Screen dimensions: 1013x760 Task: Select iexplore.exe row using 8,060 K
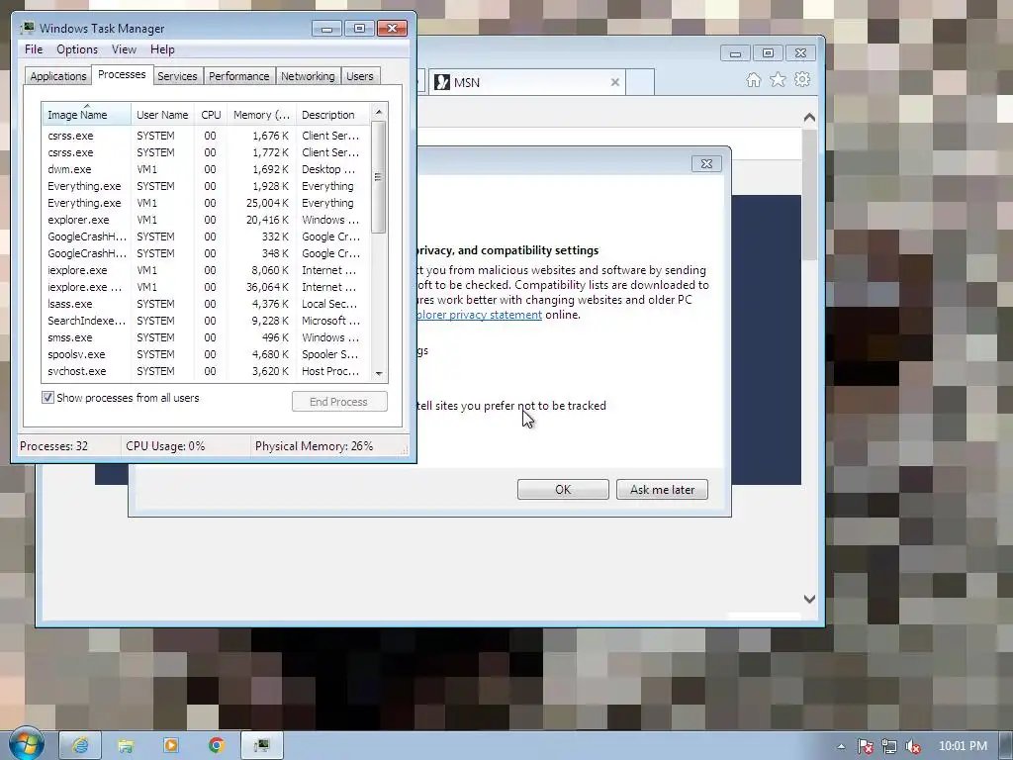(206, 270)
